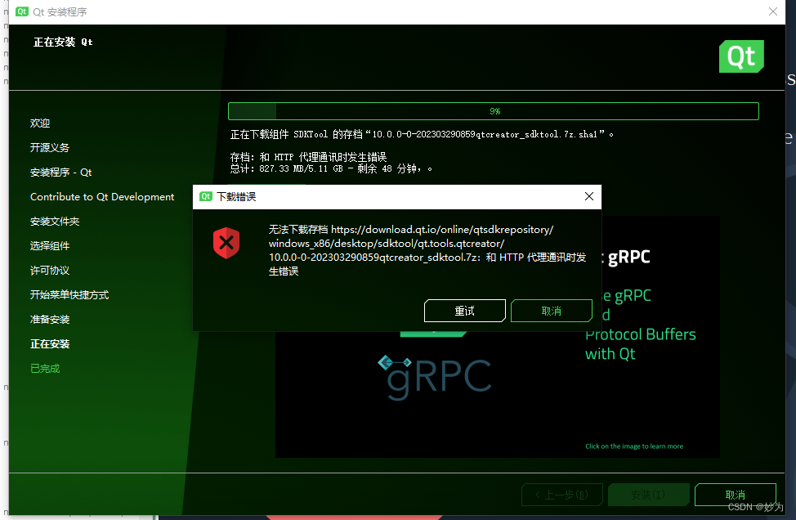Click the disabled 上一步(B) button
The height and width of the screenshot is (520, 796).
(562, 495)
